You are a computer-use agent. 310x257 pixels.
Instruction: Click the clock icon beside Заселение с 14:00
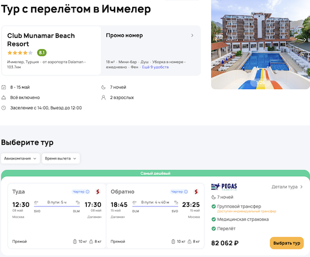4,108
